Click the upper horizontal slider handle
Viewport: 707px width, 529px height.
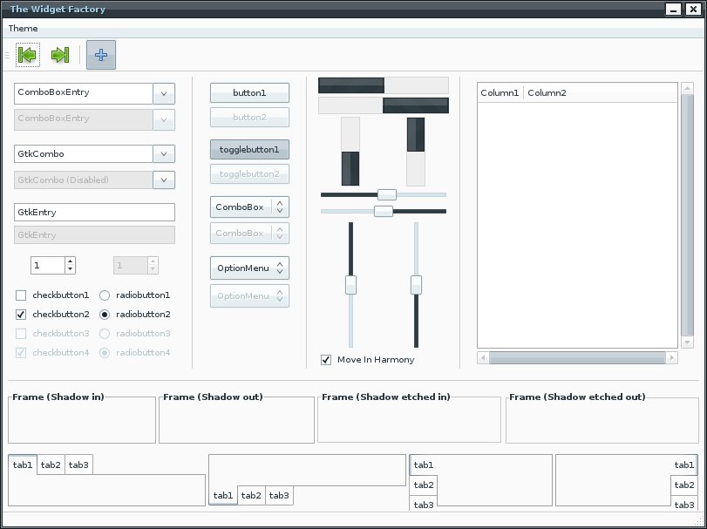[x=387, y=194]
